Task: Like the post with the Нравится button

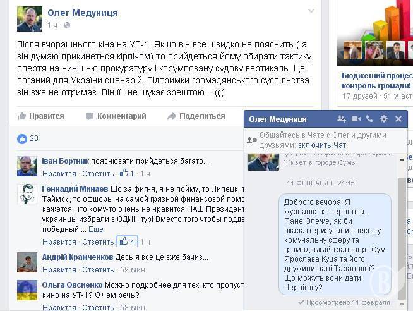Action: pos(41,116)
